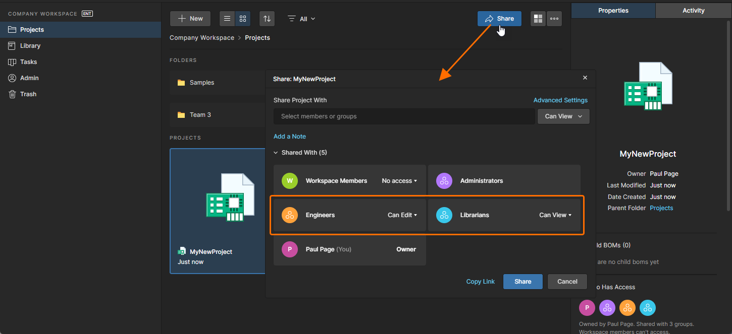Viewport: 732px width, 334px height.
Task: Expand the Can View permission dropdown
Action: pos(563,116)
